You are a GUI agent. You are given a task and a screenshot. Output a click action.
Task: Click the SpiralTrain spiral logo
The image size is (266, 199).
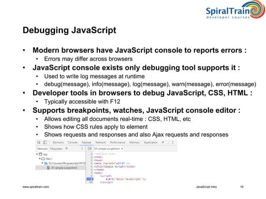click(257, 10)
